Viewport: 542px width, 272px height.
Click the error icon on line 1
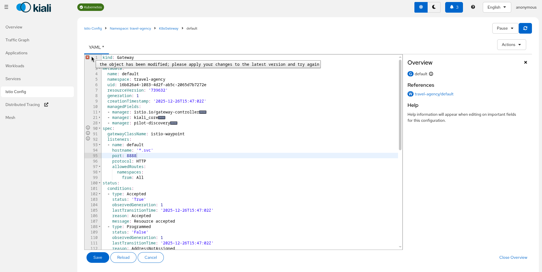pyautogui.click(x=88, y=57)
